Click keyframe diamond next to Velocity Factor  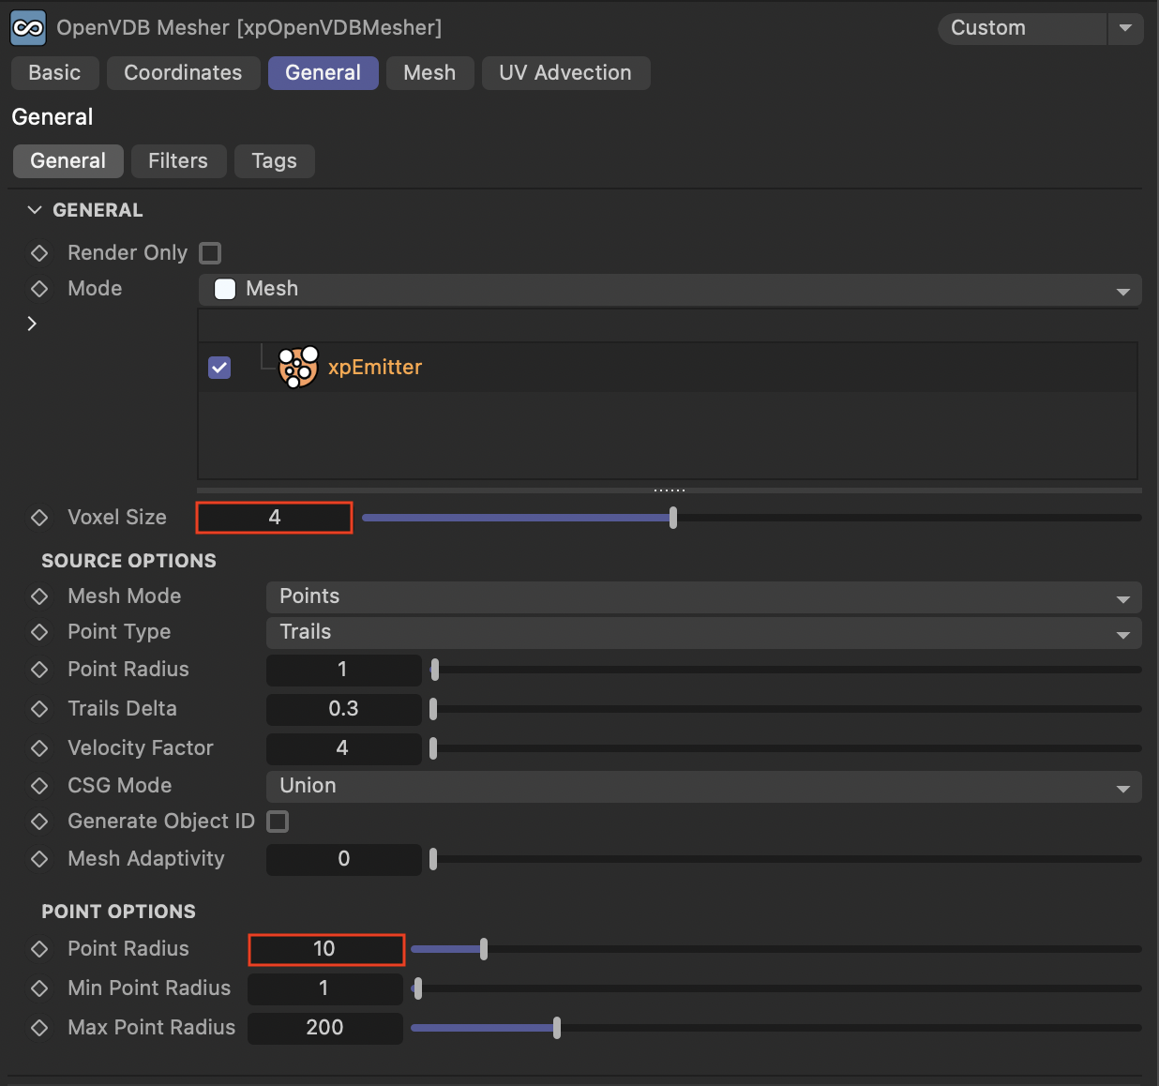pos(39,748)
